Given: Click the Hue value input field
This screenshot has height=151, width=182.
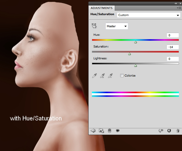Looking at the screenshot, I should [173, 35].
